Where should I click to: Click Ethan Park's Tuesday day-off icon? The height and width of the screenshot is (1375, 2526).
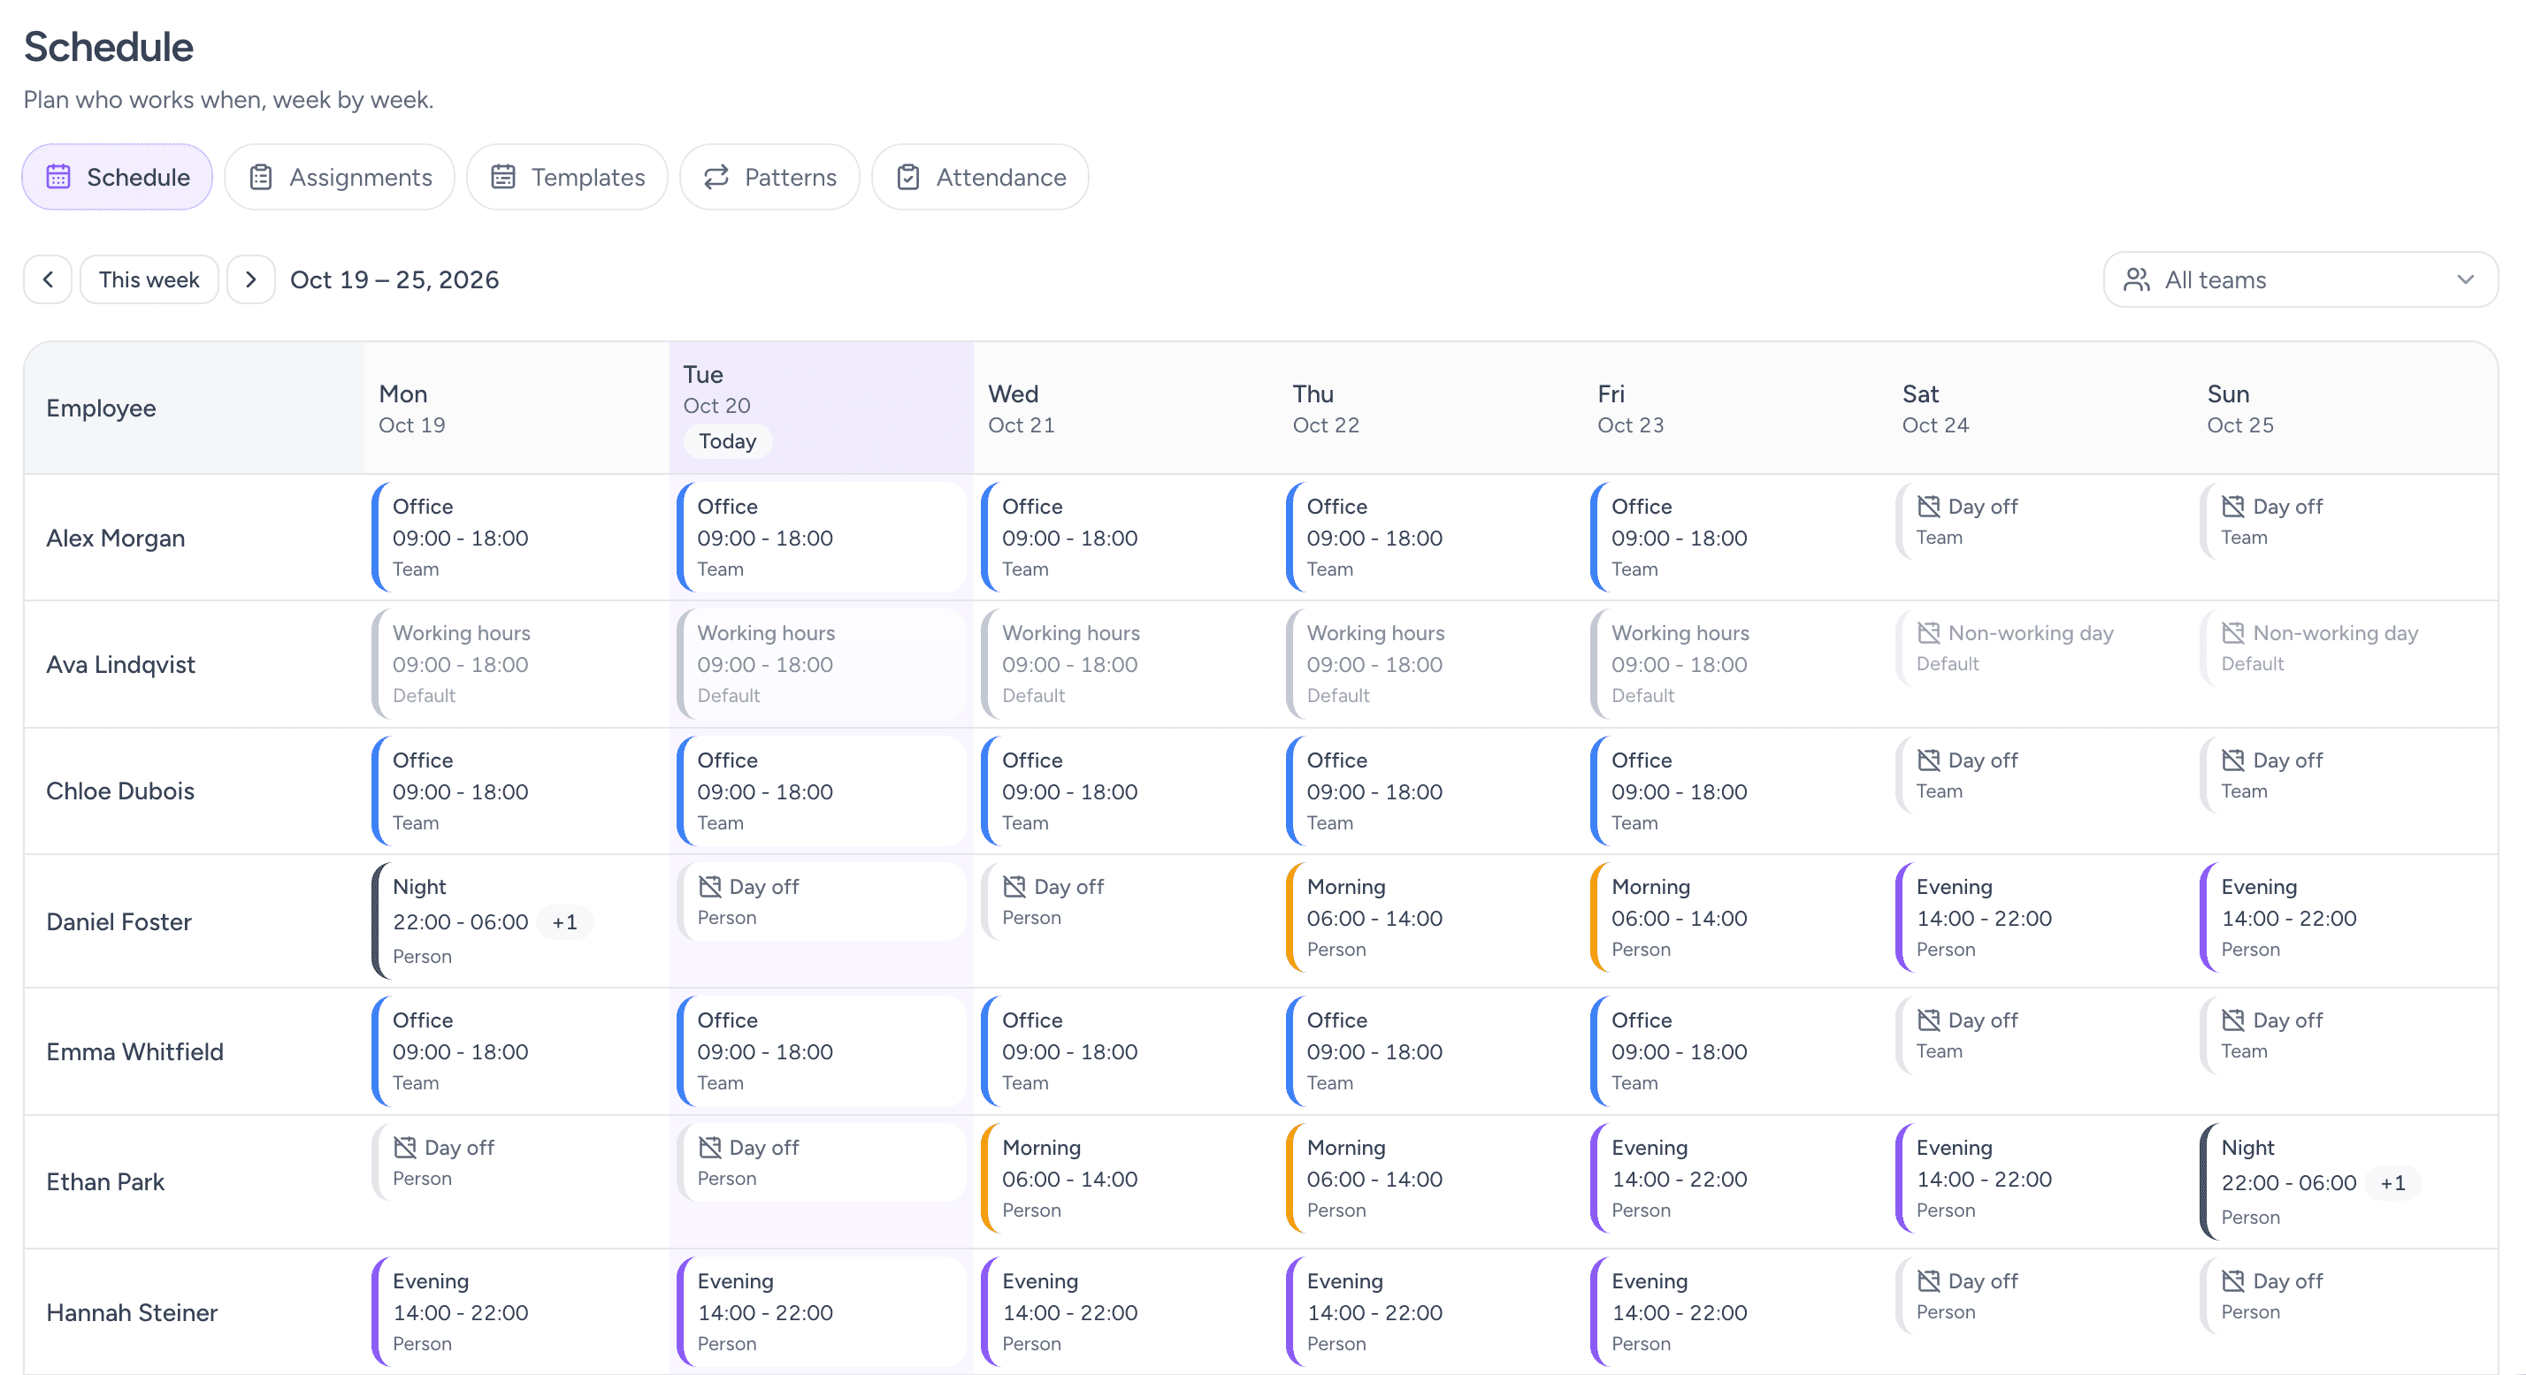(710, 1148)
